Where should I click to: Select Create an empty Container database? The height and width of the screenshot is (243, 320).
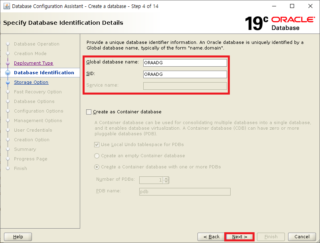click(97, 156)
